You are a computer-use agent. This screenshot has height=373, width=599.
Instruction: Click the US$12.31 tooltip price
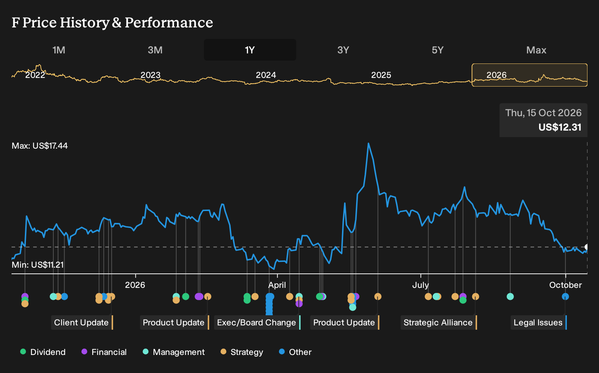point(560,127)
